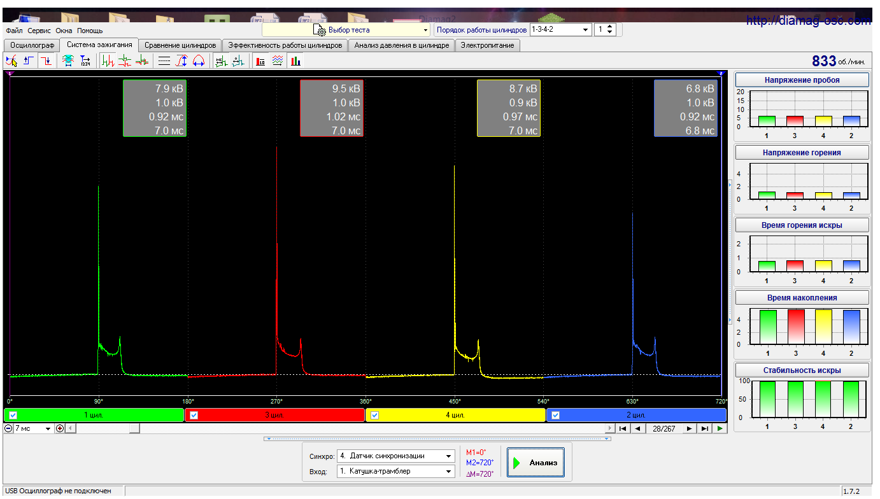
Task: Switch to Эффективность работы цилиндров tab
Action: click(285, 45)
